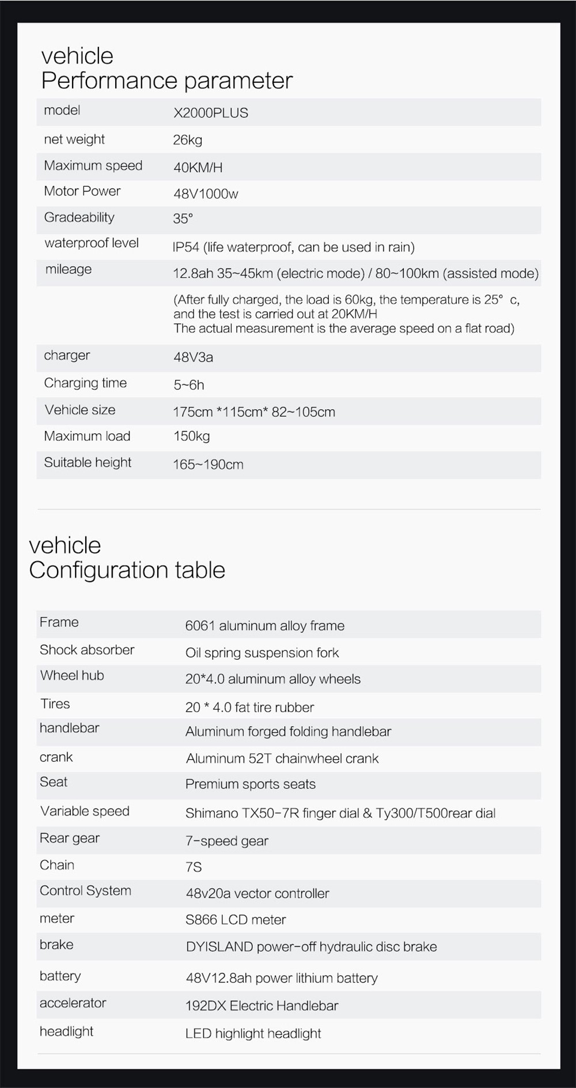Select the vehicle size dimensions text
The image size is (576, 1088).
[253, 412]
